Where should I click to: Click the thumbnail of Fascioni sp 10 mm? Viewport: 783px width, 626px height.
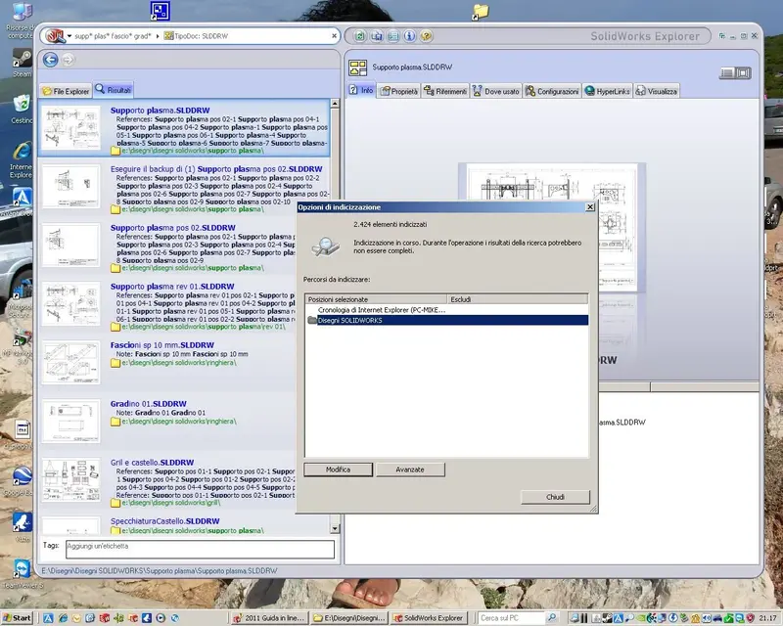click(70, 363)
